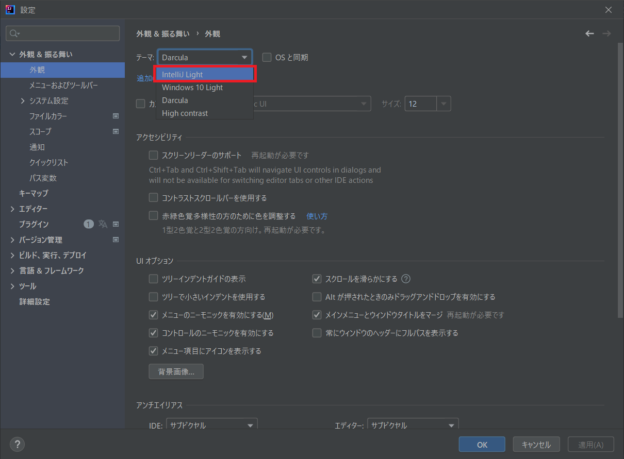Click the 背景画像... button
Viewport: 624px width, 459px height.
pos(176,371)
